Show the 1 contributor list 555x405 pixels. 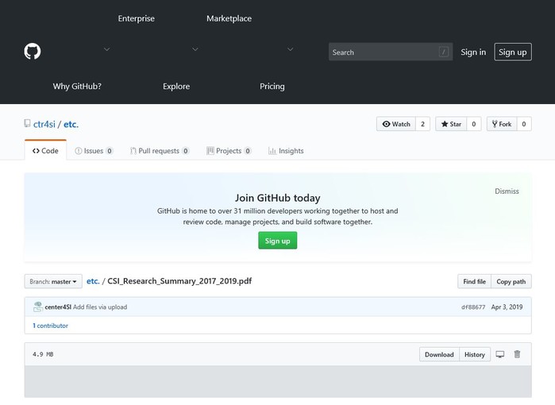[50, 326]
